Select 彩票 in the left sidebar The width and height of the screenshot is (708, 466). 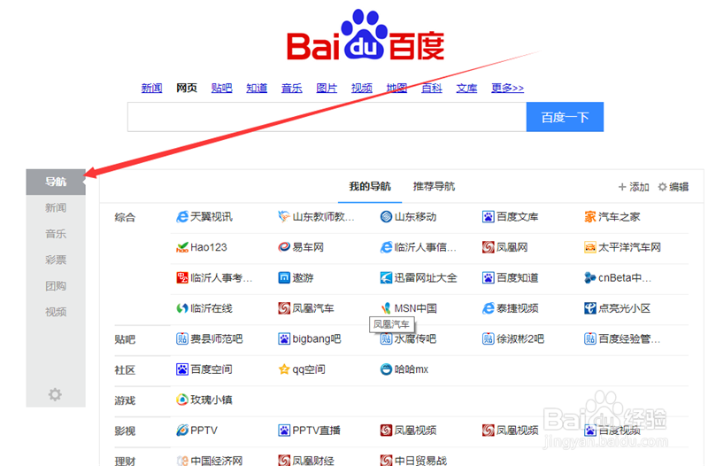56,260
